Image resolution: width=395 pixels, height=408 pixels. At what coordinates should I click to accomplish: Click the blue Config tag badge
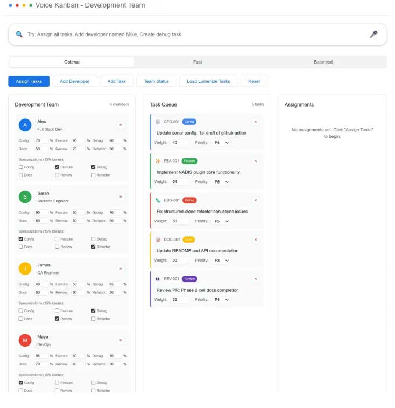point(189,122)
